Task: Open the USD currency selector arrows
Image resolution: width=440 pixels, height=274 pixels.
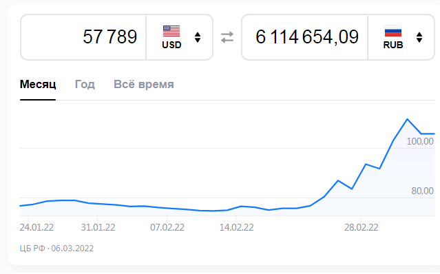Action: coord(198,37)
